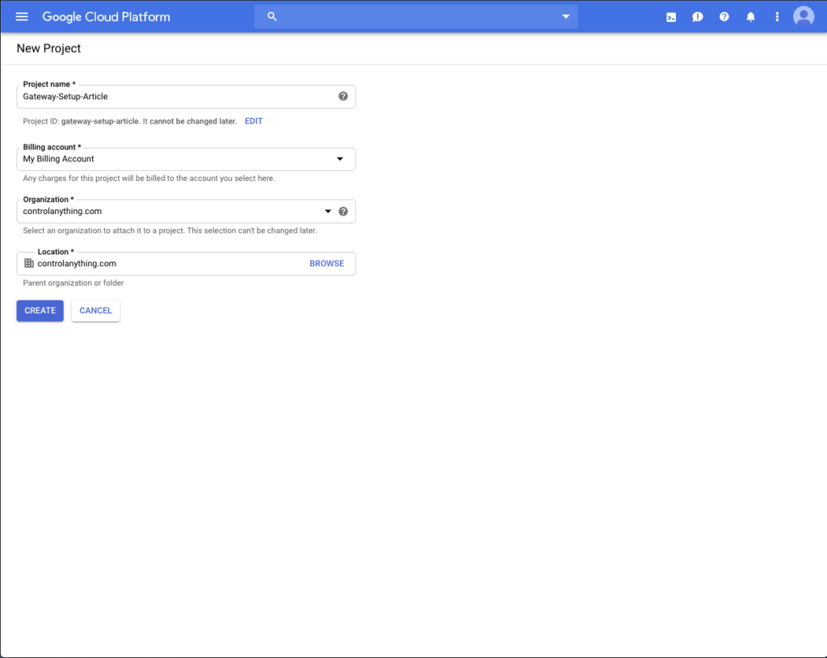The height and width of the screenshot is (658, 827).
Task: Expand Billing account arrow
Action: 340,159
